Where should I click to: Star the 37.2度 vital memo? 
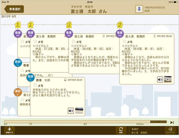(35, 41)
